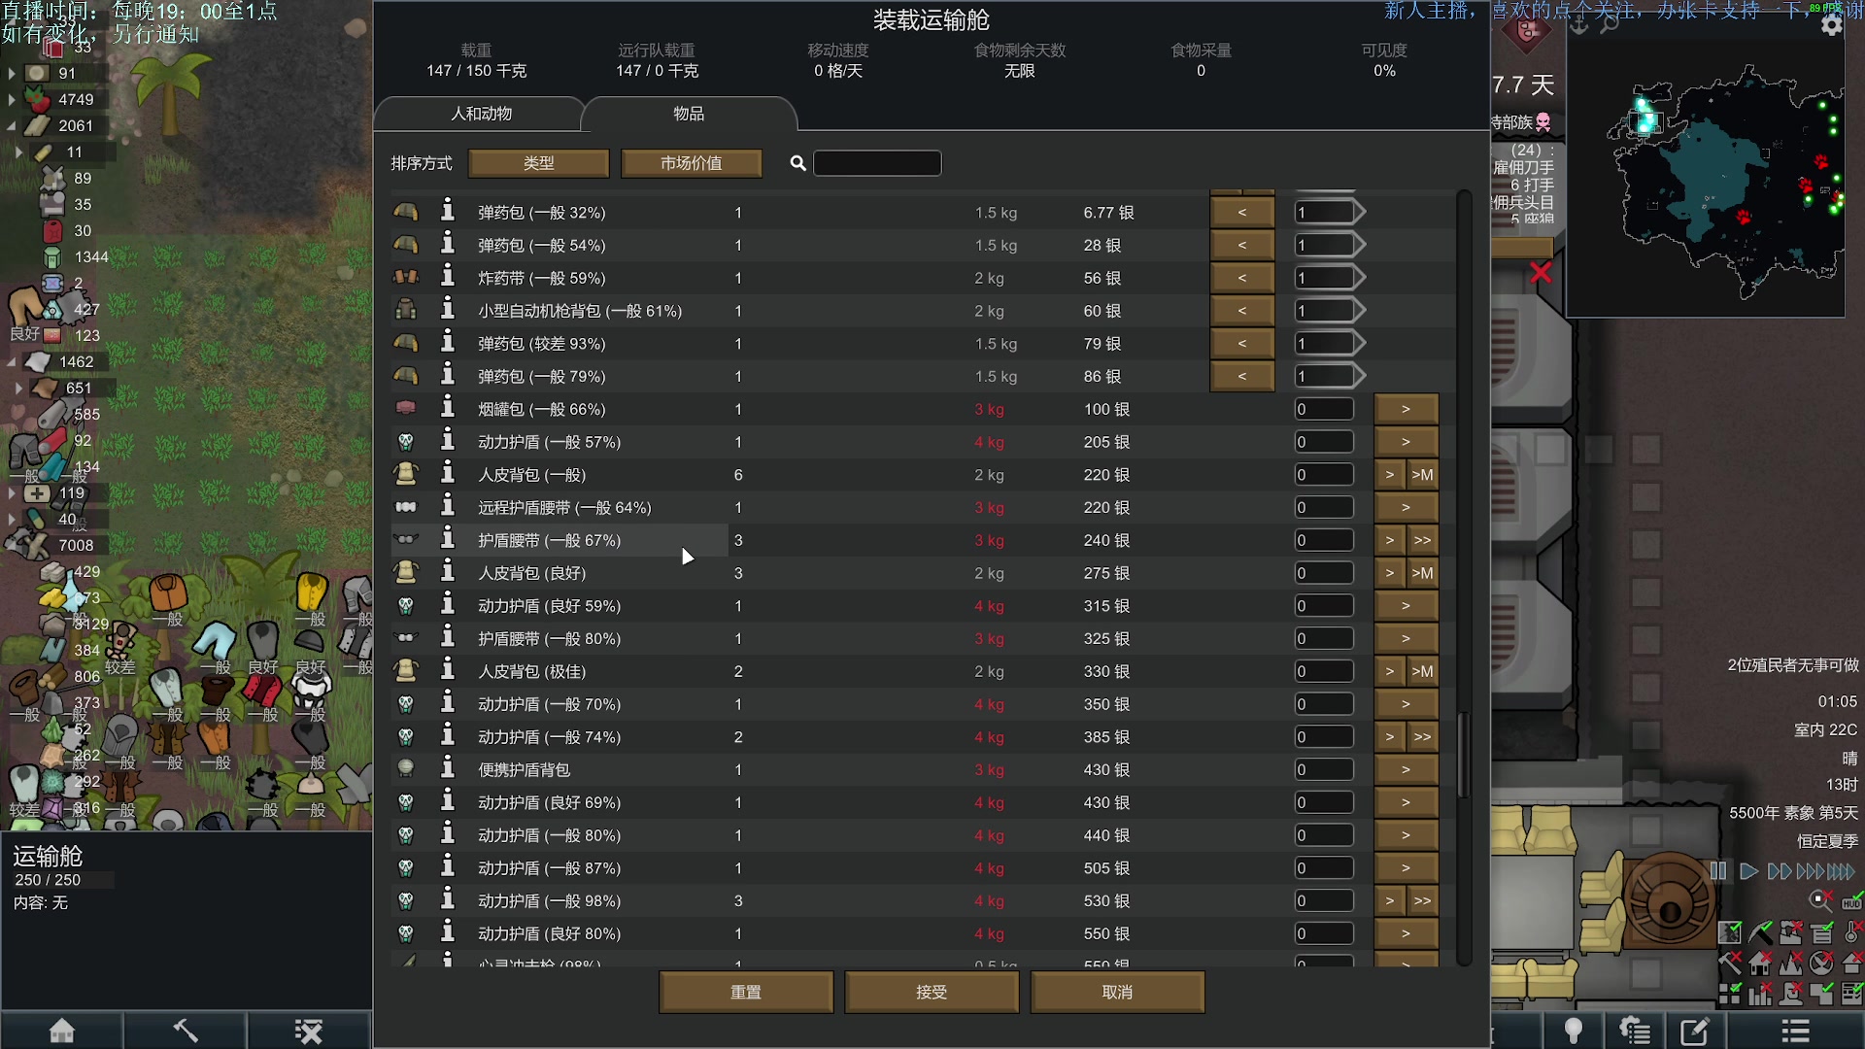Click 接受 to accept loading
This screenshot has width=1865, height=1049.
coord(932,992)
